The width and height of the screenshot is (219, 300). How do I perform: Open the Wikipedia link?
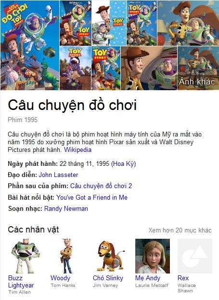tap(77, 150)
